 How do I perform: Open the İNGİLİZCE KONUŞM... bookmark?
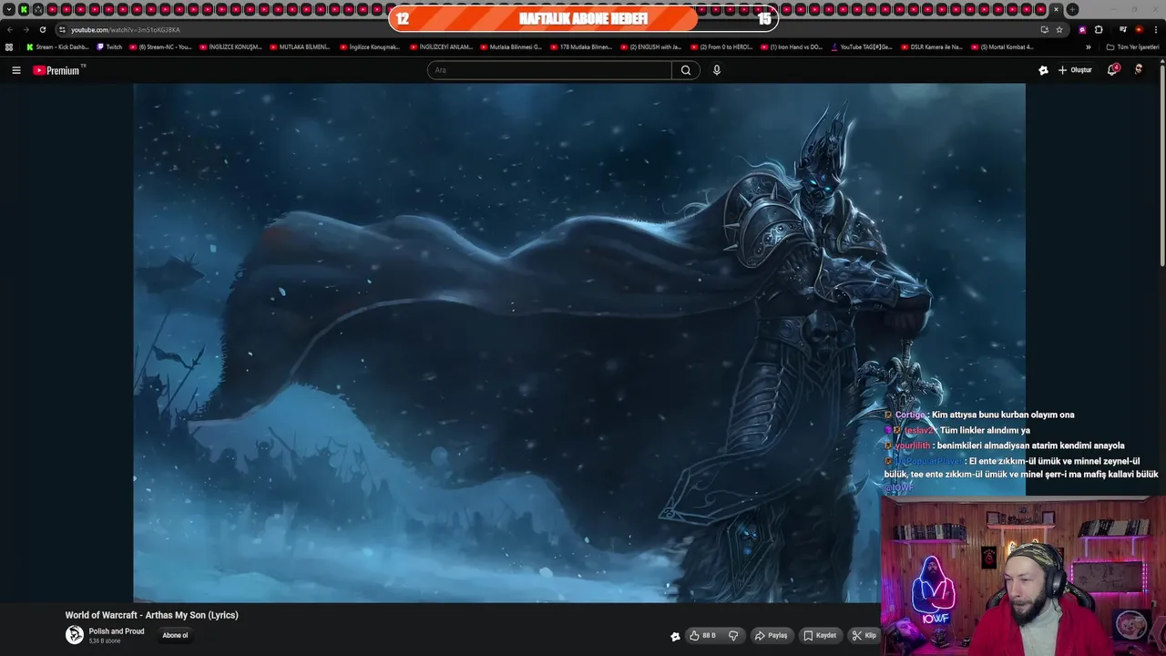pyautogui.click(x=230, y=46)
